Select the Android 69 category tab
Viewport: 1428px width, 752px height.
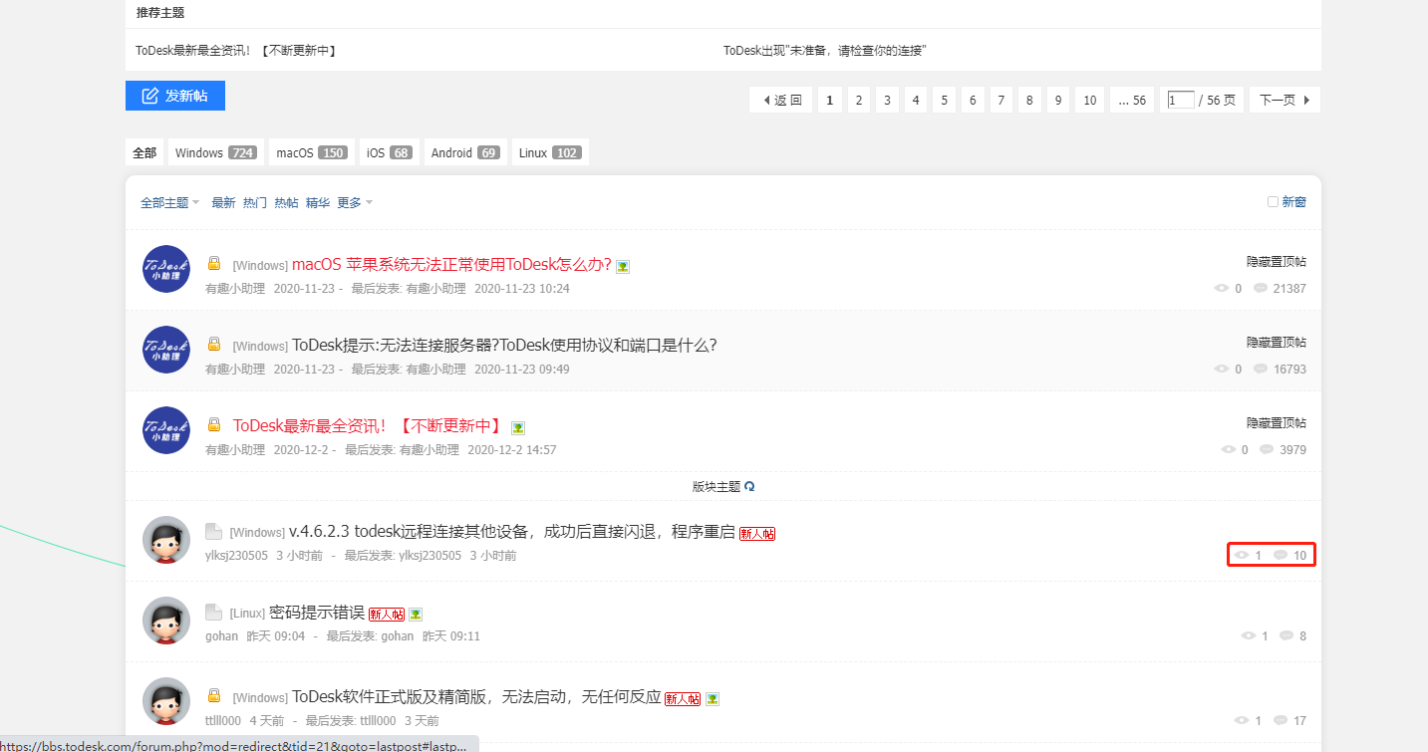(465, 152)
